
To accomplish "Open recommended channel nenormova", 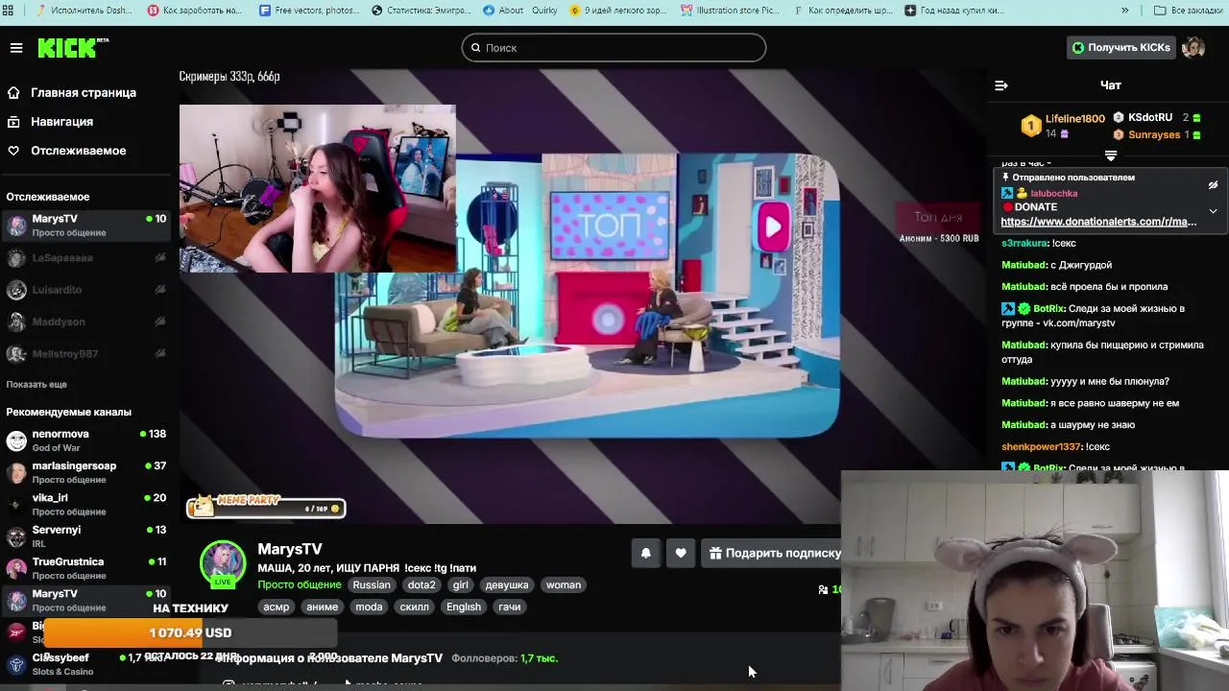I will click(x=86, y=441).
